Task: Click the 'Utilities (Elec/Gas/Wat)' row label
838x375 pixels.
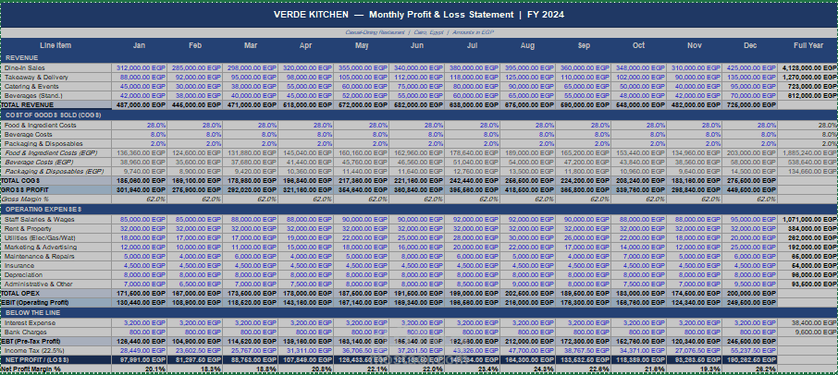Action: pyautogui.click(x=56, y=238)
